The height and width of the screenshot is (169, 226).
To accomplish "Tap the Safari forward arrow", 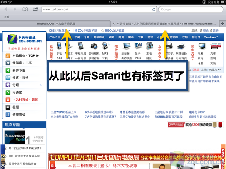I will coord(15,9).
